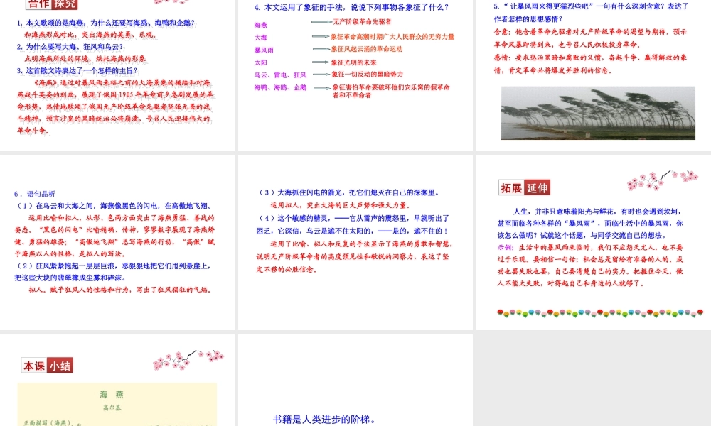711x426 pixels.
Task: Click question 3 这首散文诗表达了一个怎样的主旨
Action: coord(77,70)
